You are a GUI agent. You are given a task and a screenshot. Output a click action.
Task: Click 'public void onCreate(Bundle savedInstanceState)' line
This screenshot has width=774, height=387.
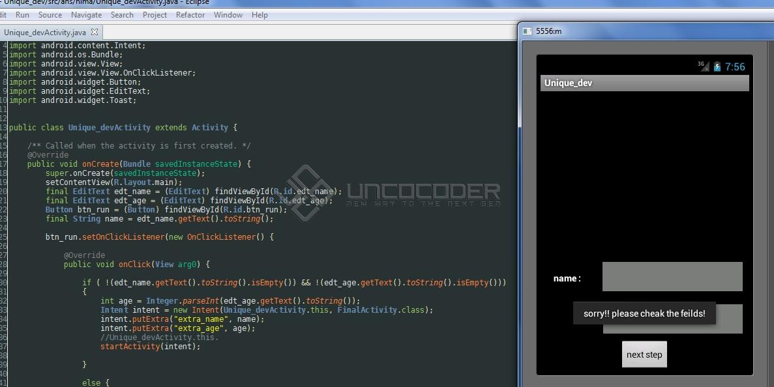(x=139, y=164)
